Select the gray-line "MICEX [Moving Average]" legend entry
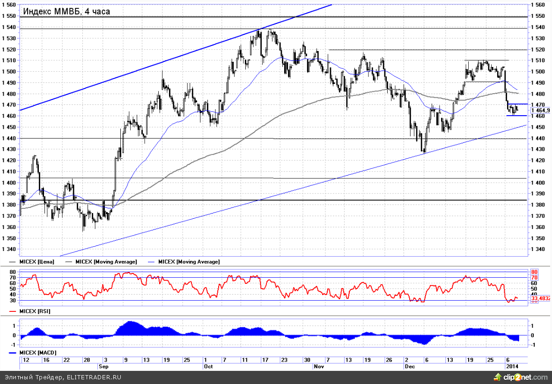Viewport: 552px width, 384px height. (x=101, y=262)
